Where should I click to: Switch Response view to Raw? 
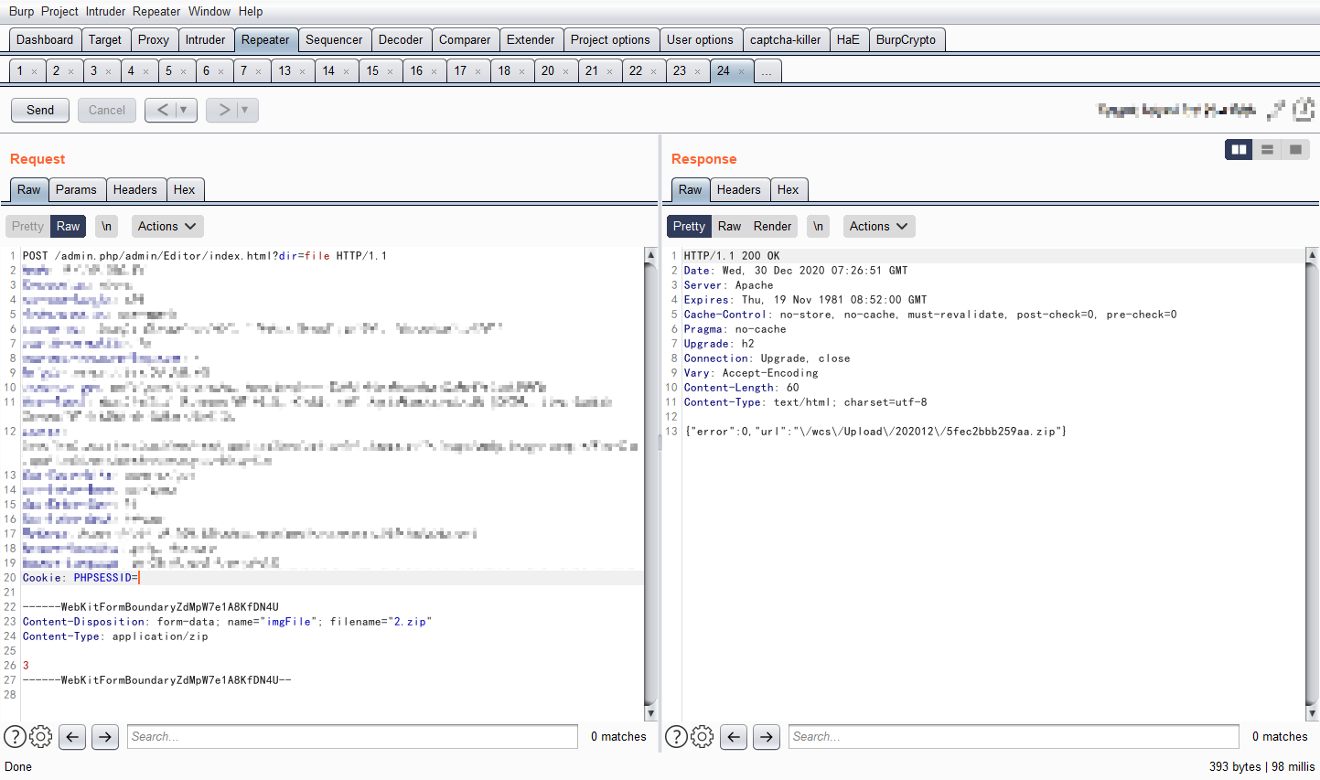(x=730, y=226)
